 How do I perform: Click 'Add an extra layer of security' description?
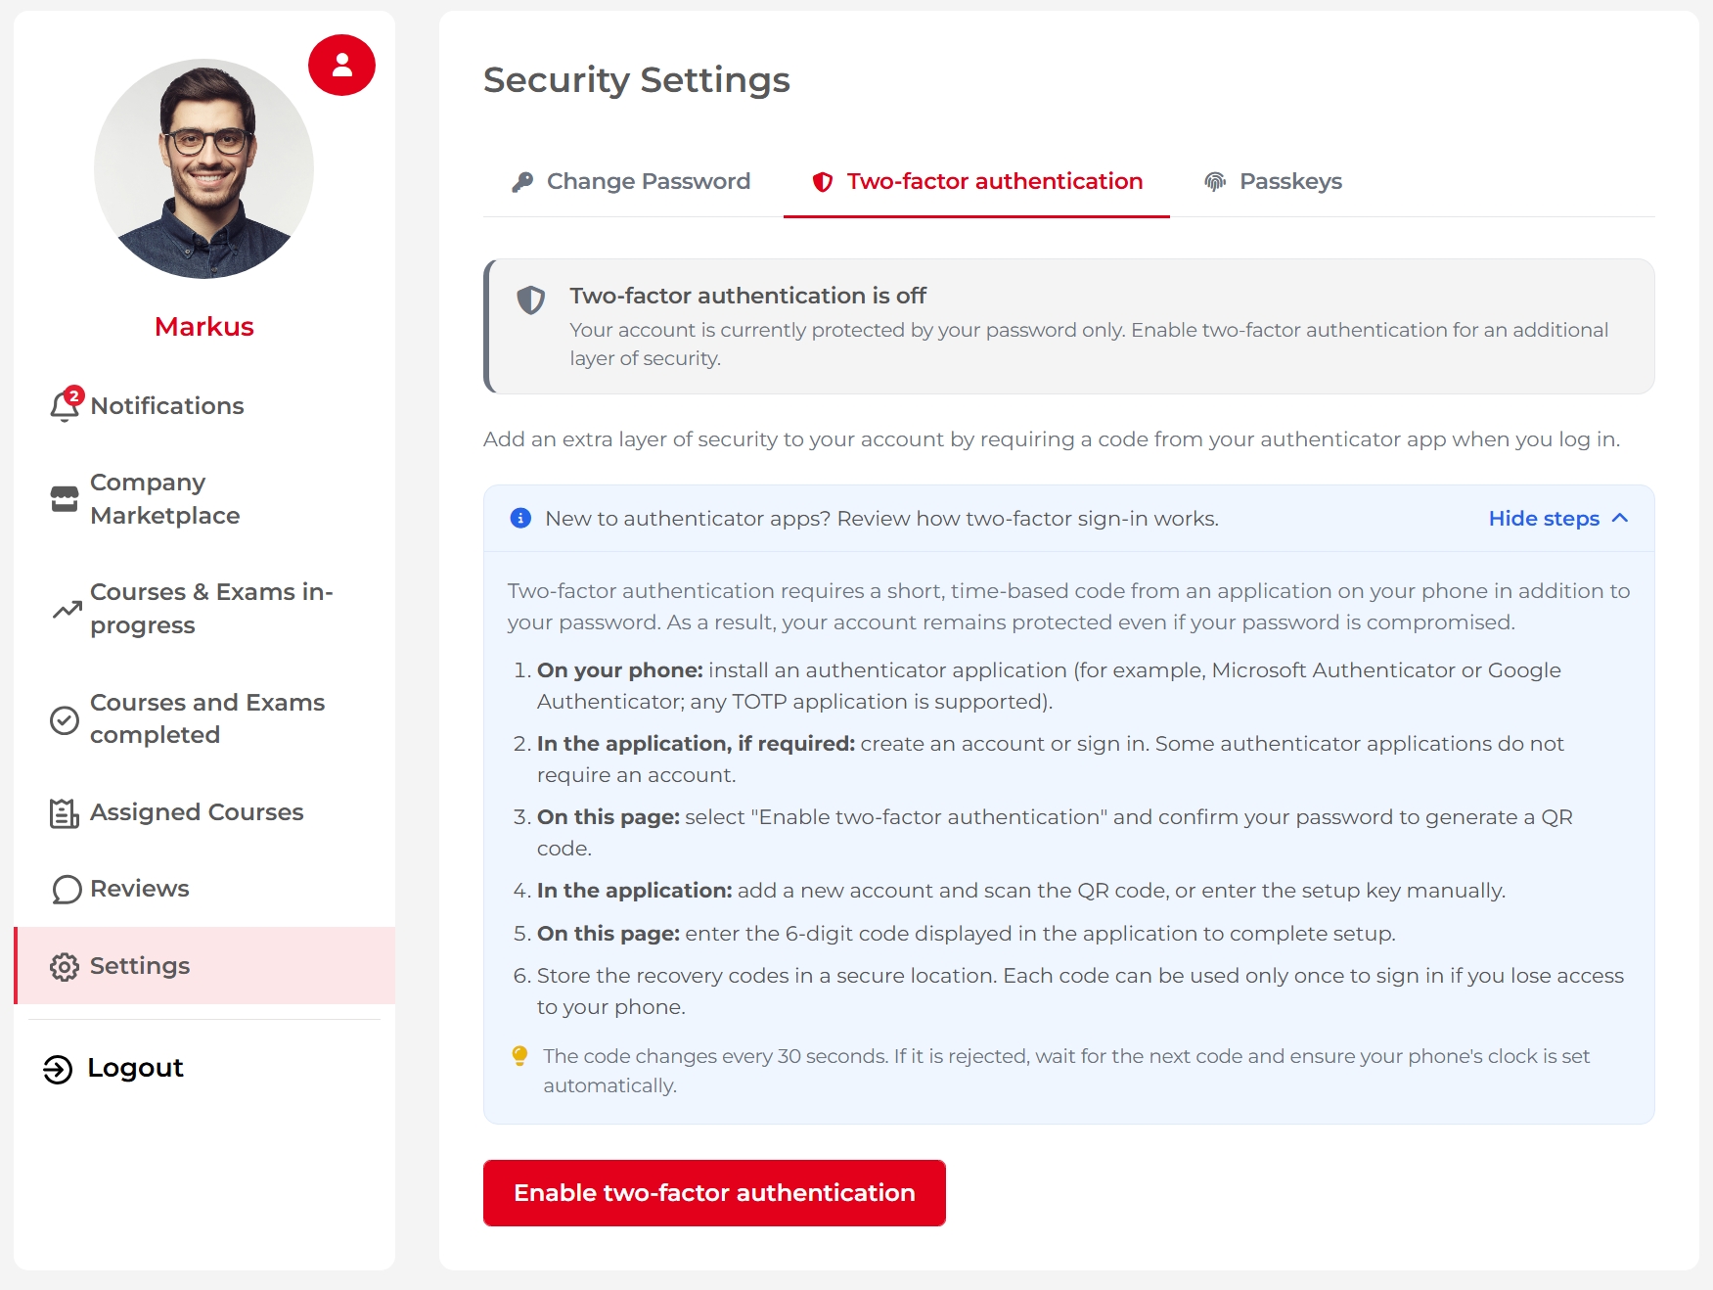pos(1052,439)
